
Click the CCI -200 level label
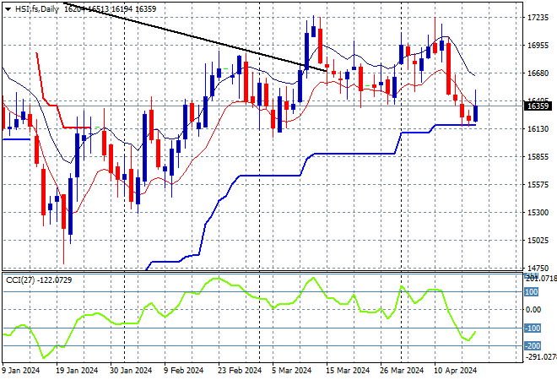click(x=533, y=345)
